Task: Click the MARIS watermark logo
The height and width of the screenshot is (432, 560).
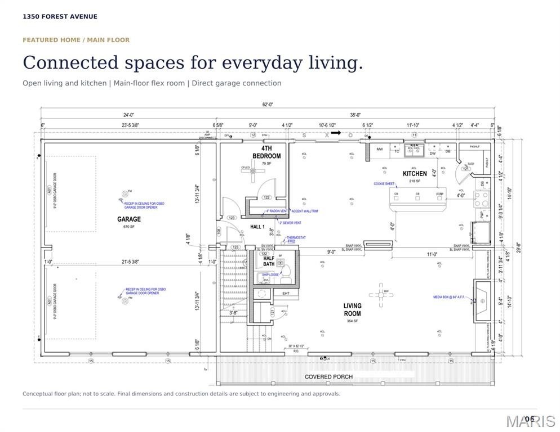Action: click(530, 421)
